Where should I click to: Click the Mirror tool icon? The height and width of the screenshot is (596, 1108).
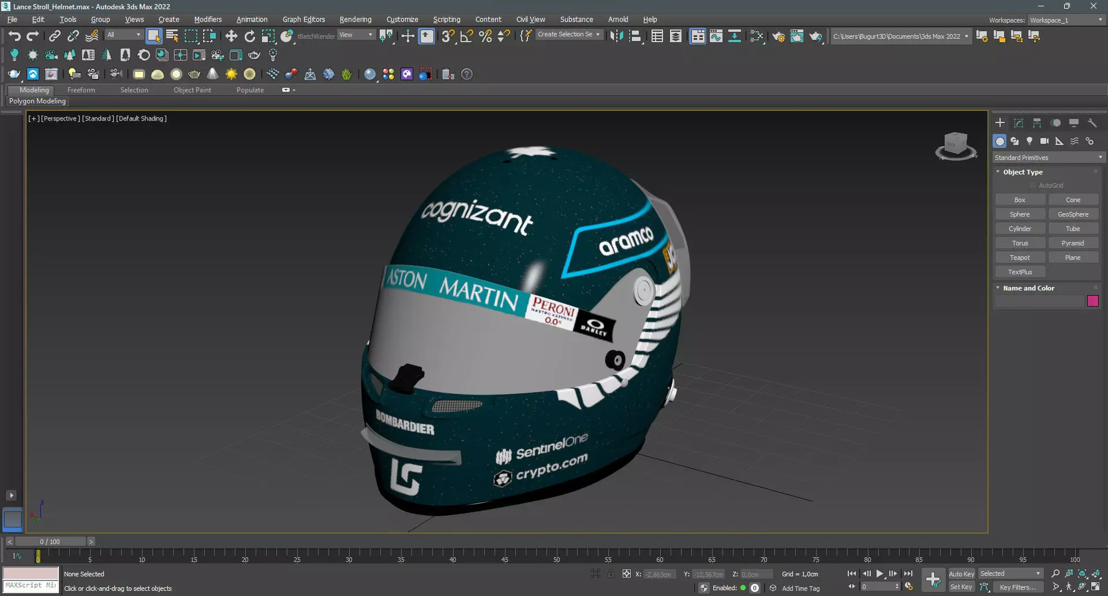(616, 36)
